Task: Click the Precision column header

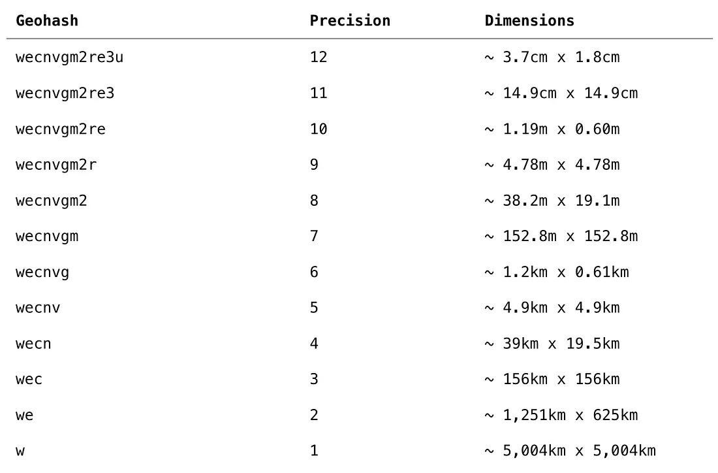Action: tap(350, 21)
